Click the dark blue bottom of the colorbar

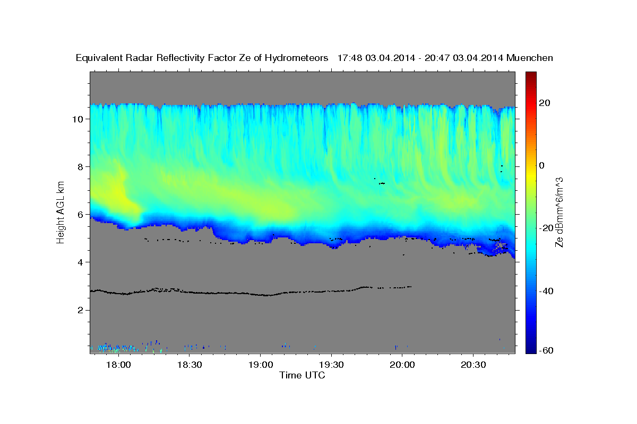click(531, 349)
